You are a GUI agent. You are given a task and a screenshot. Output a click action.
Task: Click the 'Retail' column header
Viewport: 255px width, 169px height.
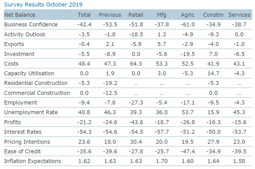136,15
